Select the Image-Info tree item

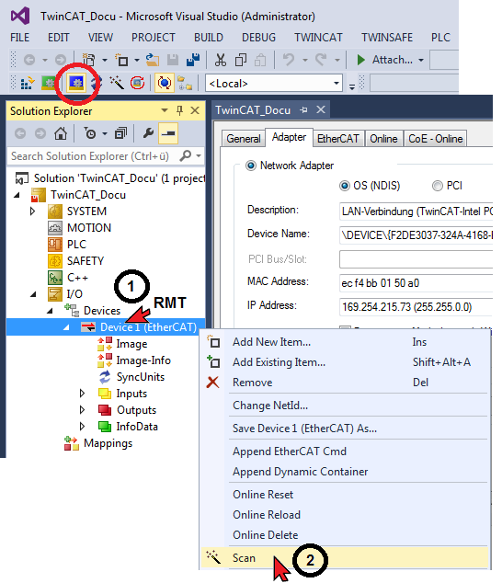[143, 360]
